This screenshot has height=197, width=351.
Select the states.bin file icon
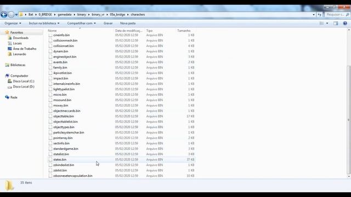[x=50, y=160]
